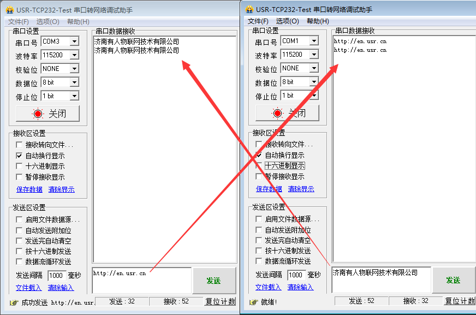Image resolution: width=476 pixels, height=315 pixels.
Task: Click 保存数据 link in left window
Action: point(29,189)
